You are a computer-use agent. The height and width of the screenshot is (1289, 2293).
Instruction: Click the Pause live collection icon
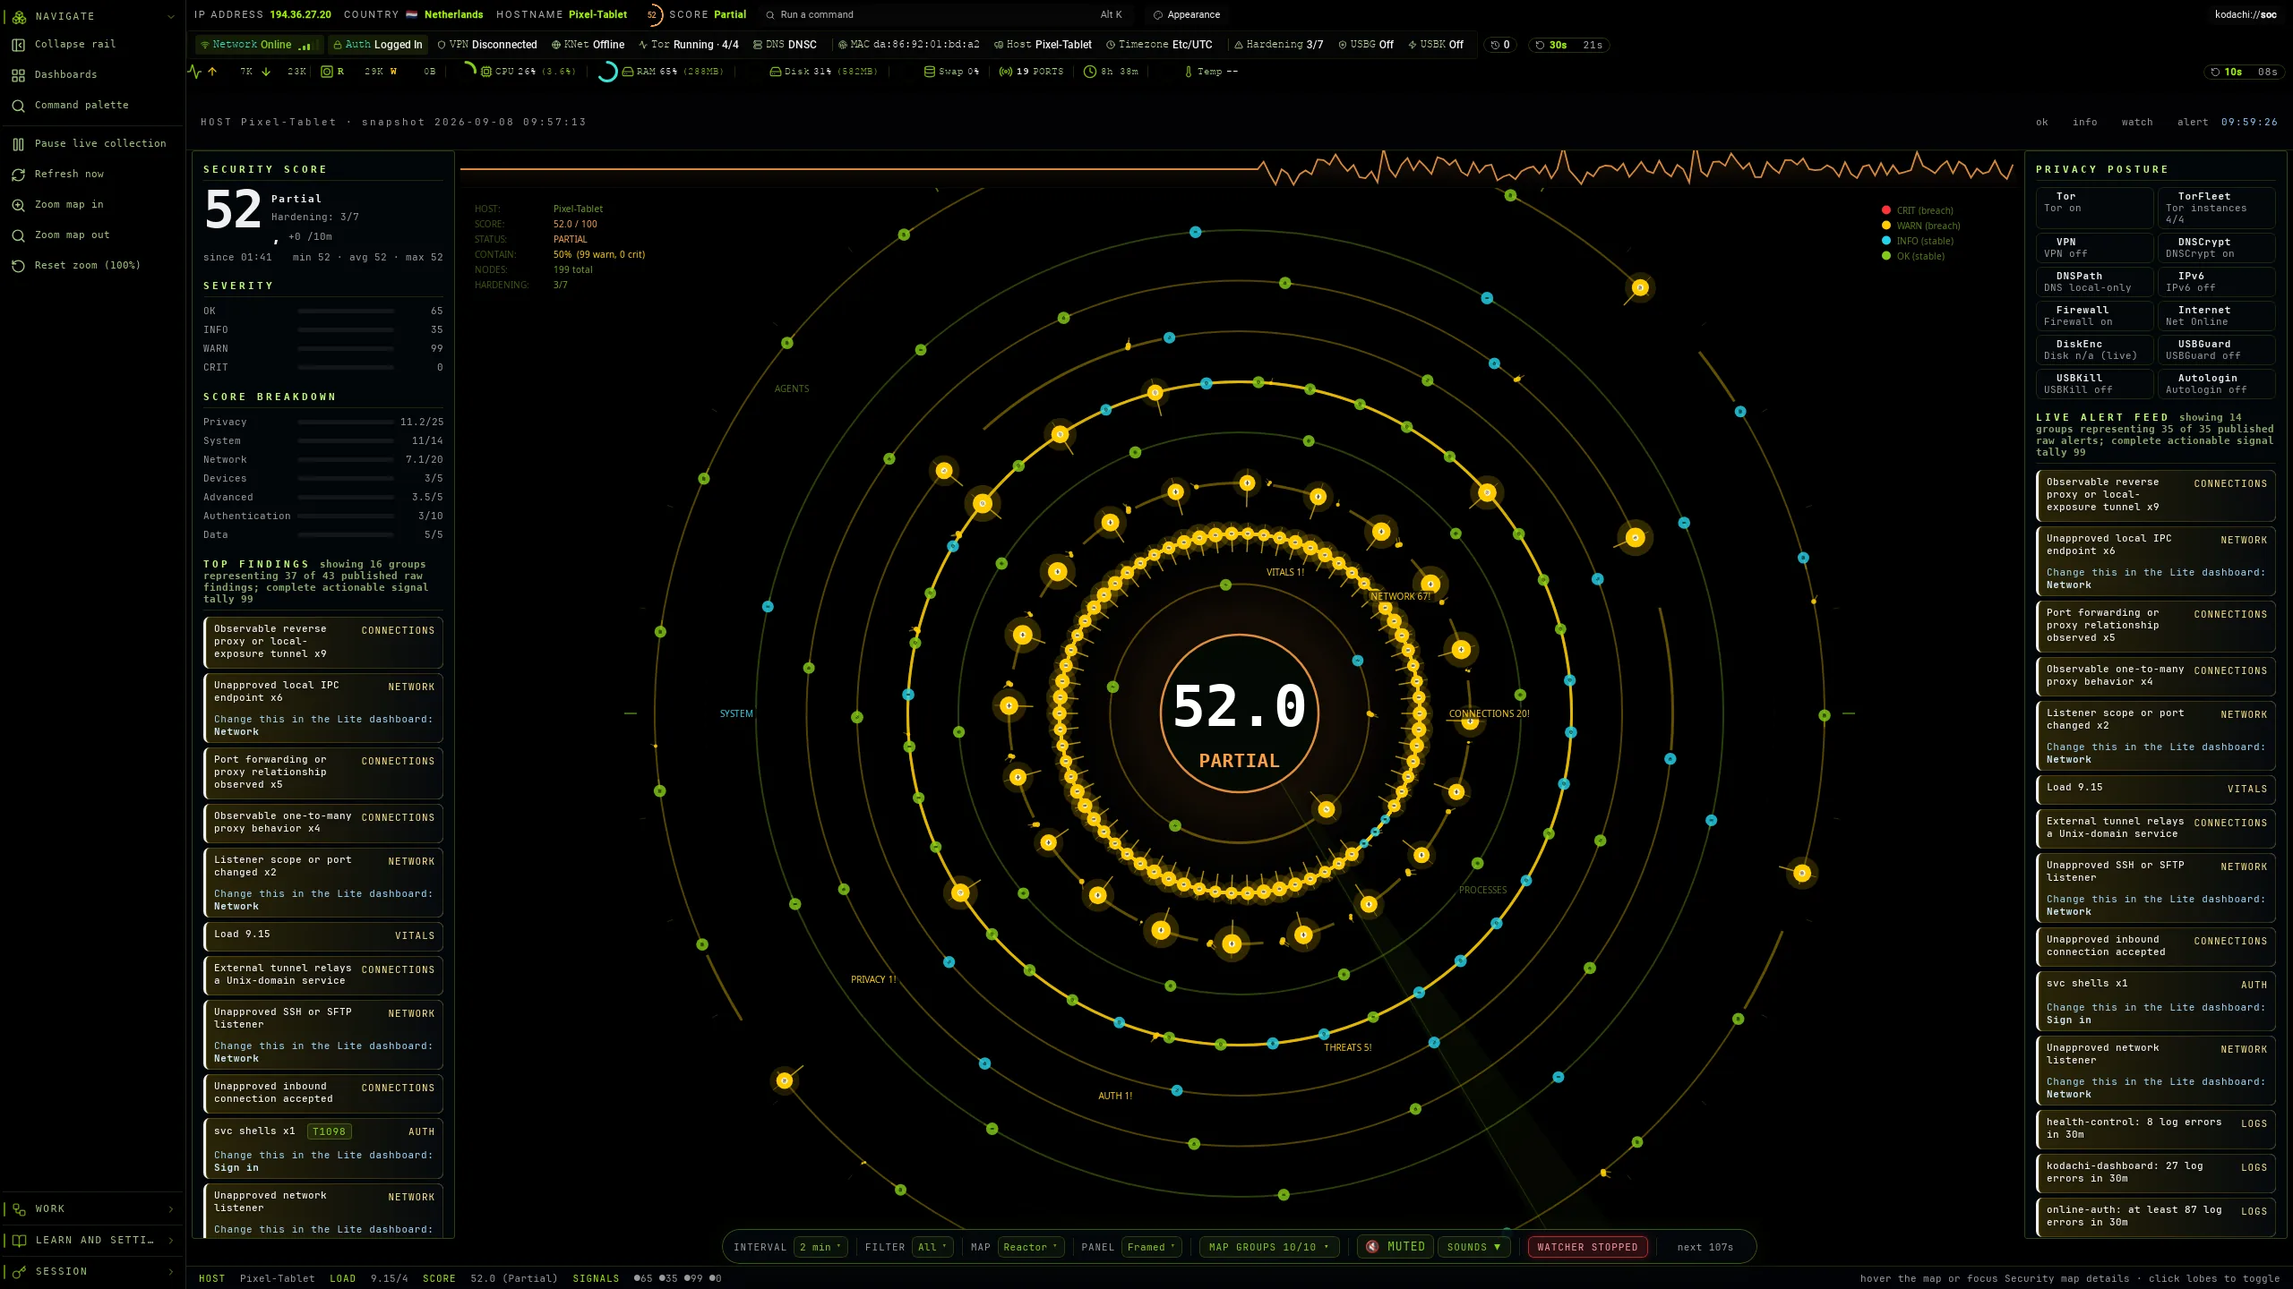coord(18,144)
